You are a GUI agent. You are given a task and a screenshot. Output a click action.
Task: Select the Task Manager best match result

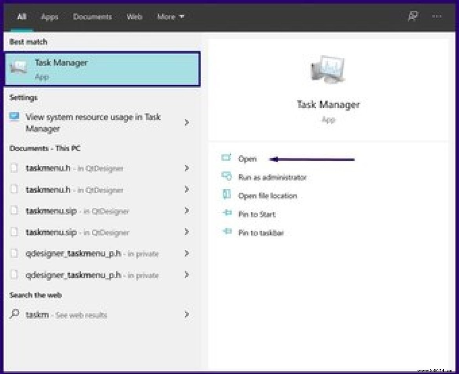tap(102, 69)
